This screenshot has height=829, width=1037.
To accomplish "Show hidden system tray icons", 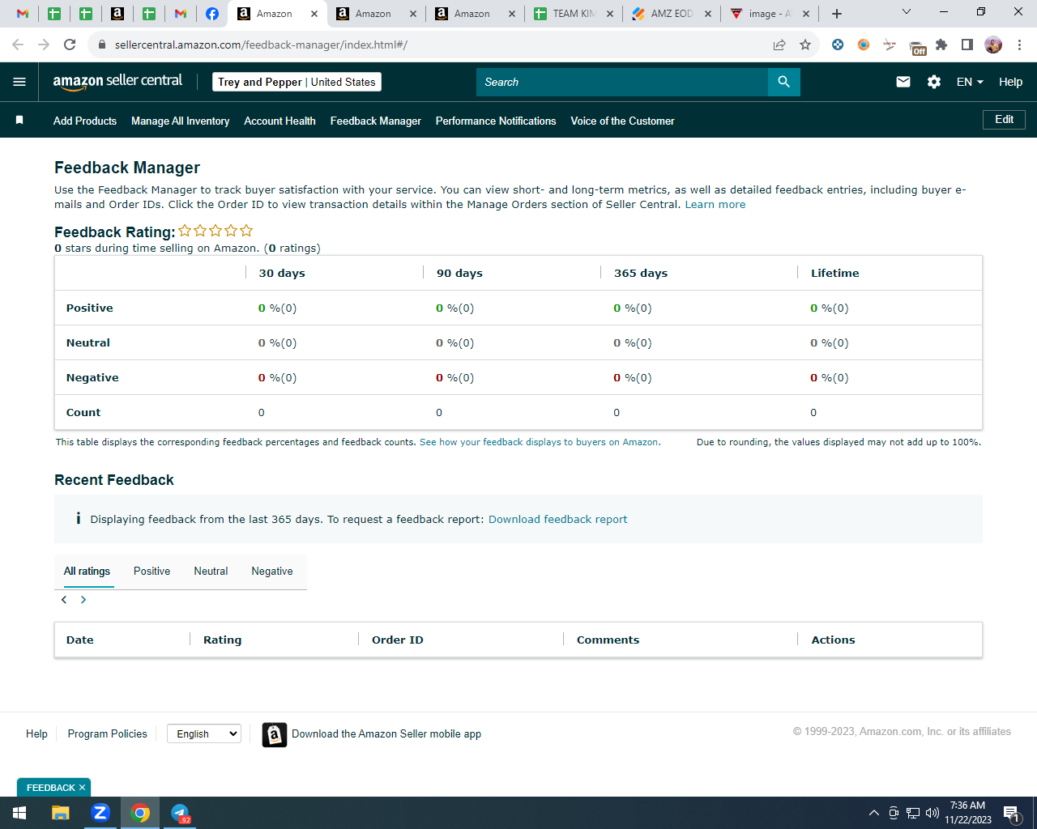I will [873, 813].
